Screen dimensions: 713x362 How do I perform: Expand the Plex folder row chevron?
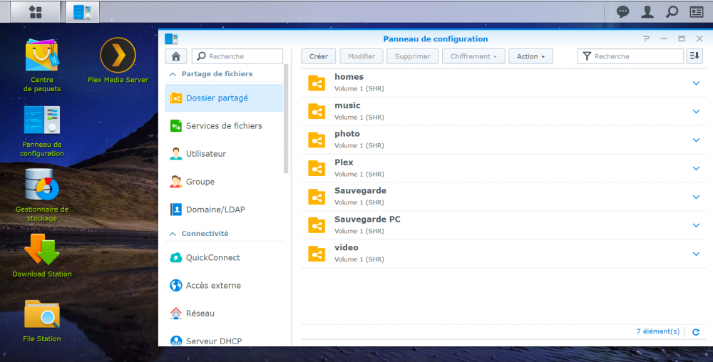coord(697,169)
